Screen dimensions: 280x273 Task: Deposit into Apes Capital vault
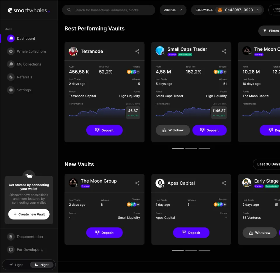coord(191,233)
